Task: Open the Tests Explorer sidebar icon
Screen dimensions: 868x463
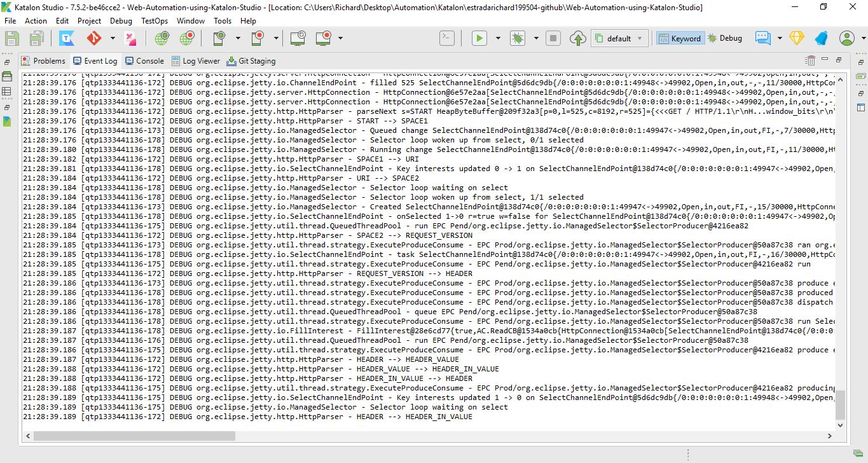Action: [7, 76]
